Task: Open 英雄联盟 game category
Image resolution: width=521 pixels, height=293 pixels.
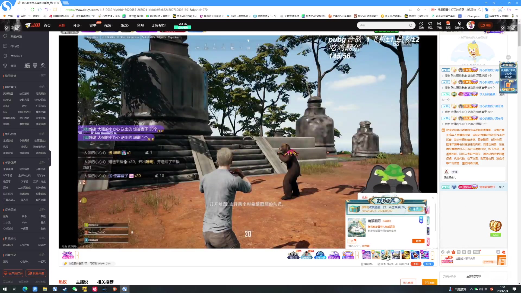Action: pos(8,94)
